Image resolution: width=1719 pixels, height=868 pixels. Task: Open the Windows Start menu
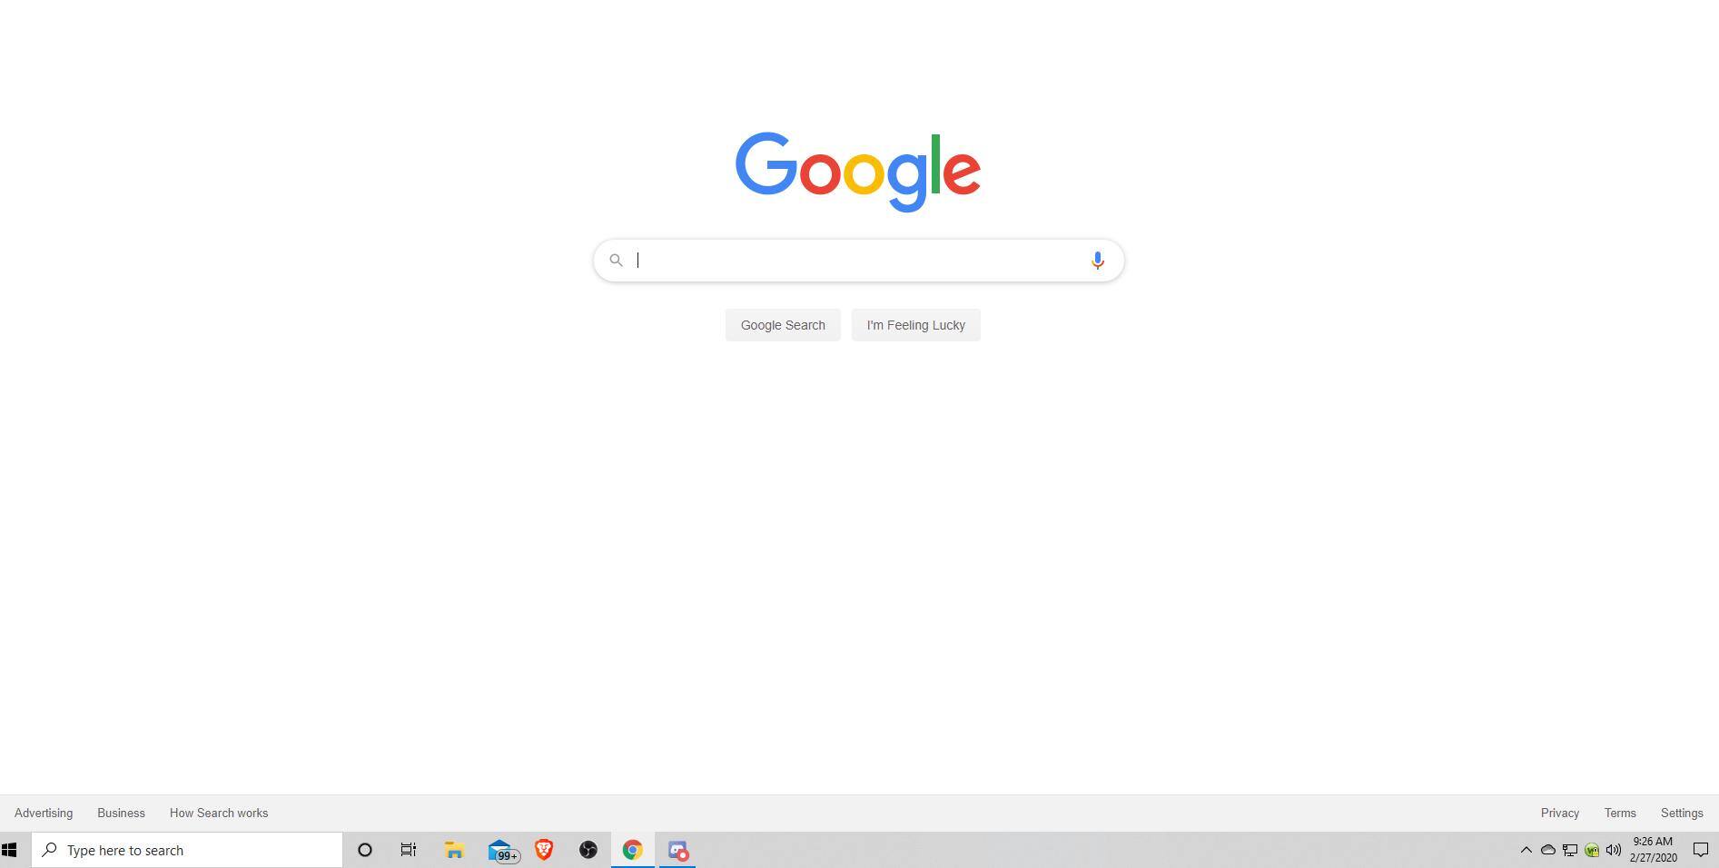coord(9,850)
